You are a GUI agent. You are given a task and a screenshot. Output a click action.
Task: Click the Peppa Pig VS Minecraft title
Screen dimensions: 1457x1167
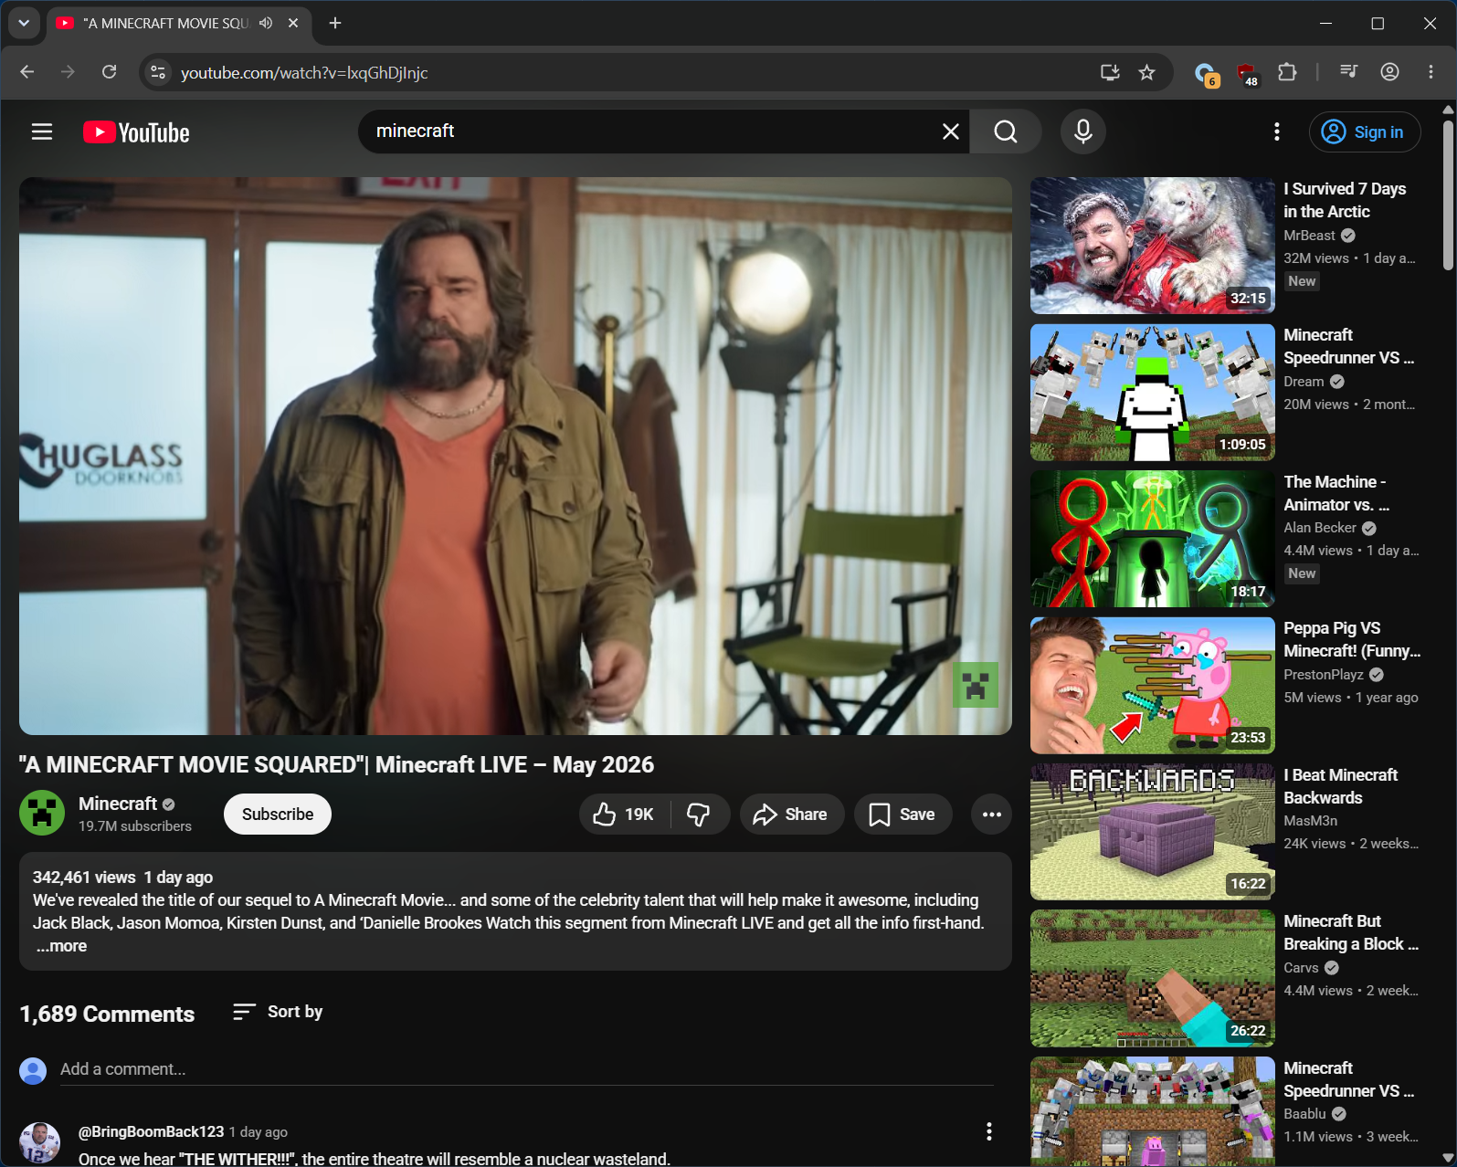coord(1352,639)
